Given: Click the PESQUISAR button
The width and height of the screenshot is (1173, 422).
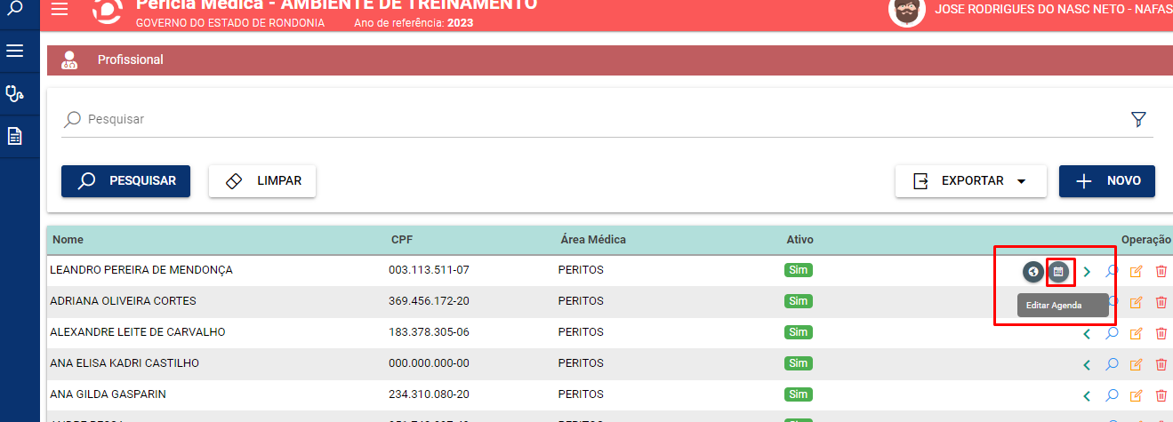Looking at the screenshot, I should point(125,181).
